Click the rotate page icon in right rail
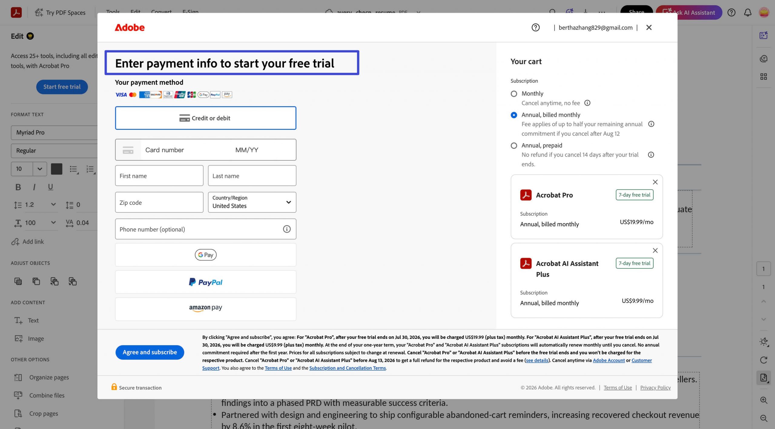Screen dimensions: 775x429 763,360
